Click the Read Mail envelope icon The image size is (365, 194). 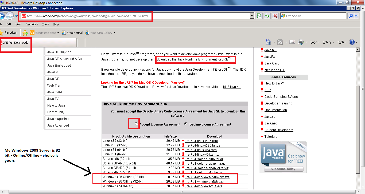(292, 42)
